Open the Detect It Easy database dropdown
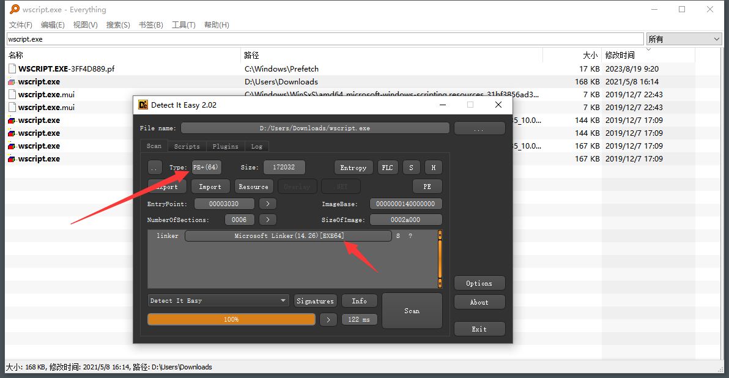 click(x=218, y=300)
